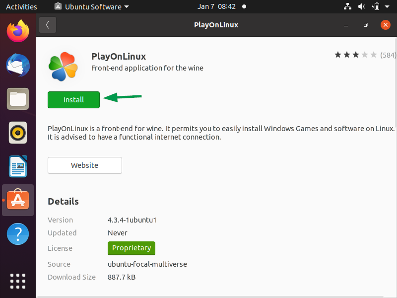Click the Proprietary license badge
The width and height of the screenshot is (397, 298).
(132, 248)
